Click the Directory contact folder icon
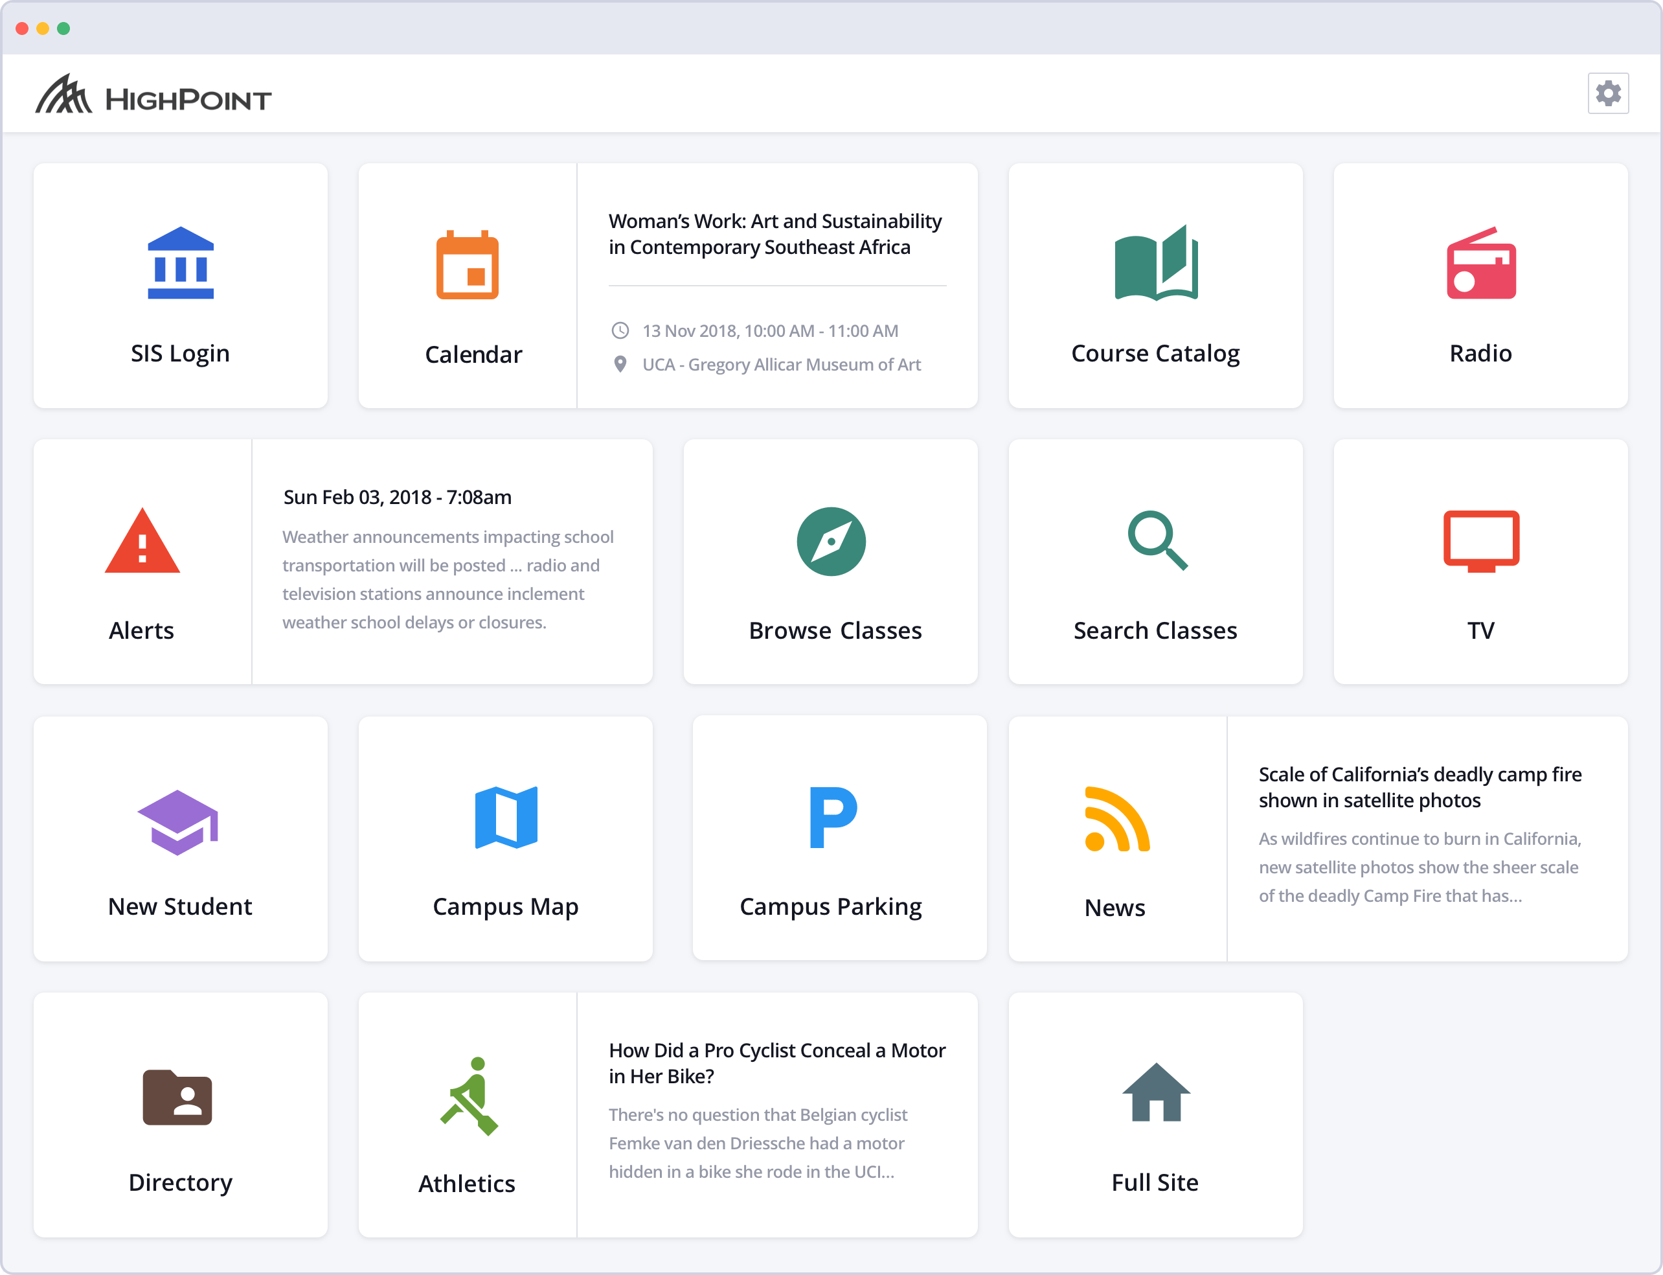The width and height of the screenshot is (1663, 1275). point(177,1097)
